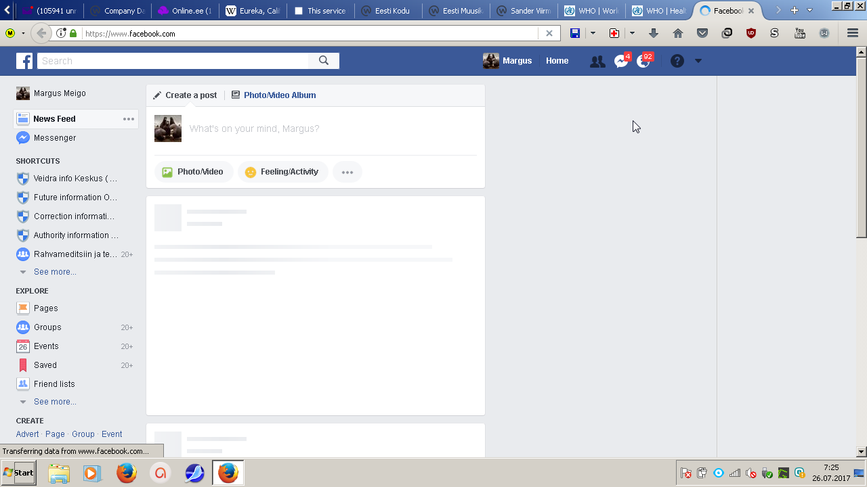Open the Firefox hamburger menu
This screenshot has height=487, width=867.
point(853,33)
